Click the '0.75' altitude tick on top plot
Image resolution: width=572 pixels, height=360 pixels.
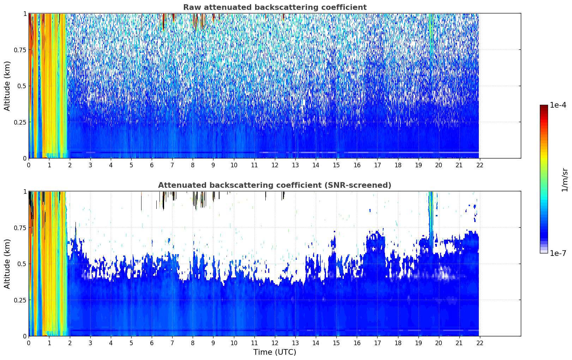(x=19, y=50)
